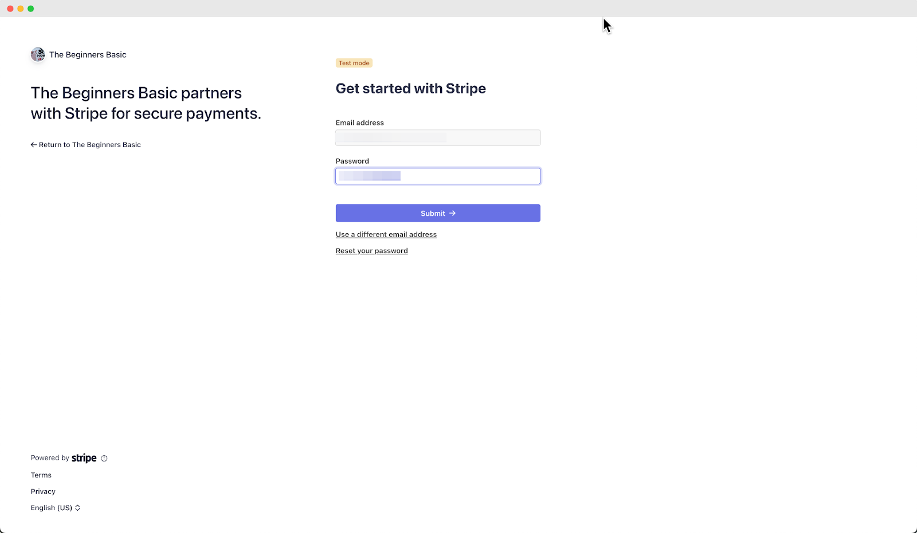Click Return to The Beginners Basic

89,144
